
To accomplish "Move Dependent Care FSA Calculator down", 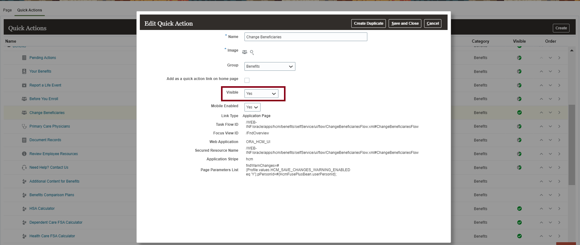I will [x=550, y=222].
